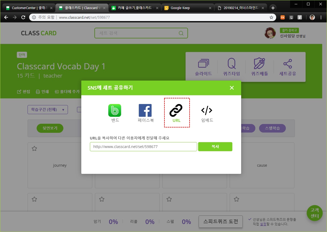Start 스펠학습 spelling study
The image size is (327, 232).
pos(272,128)
